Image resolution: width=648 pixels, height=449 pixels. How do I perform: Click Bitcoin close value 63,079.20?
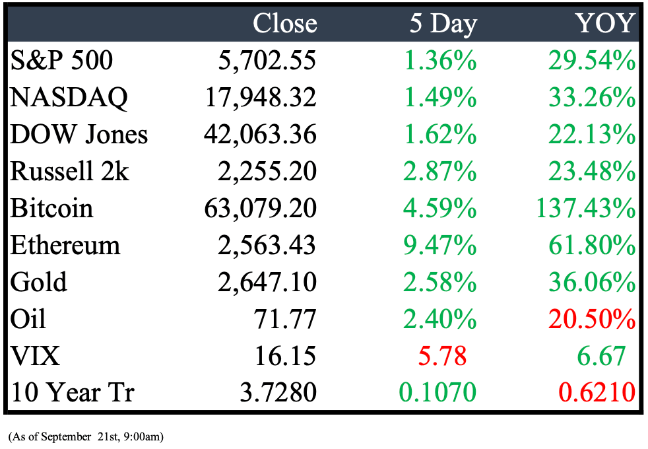click(261, 209)
